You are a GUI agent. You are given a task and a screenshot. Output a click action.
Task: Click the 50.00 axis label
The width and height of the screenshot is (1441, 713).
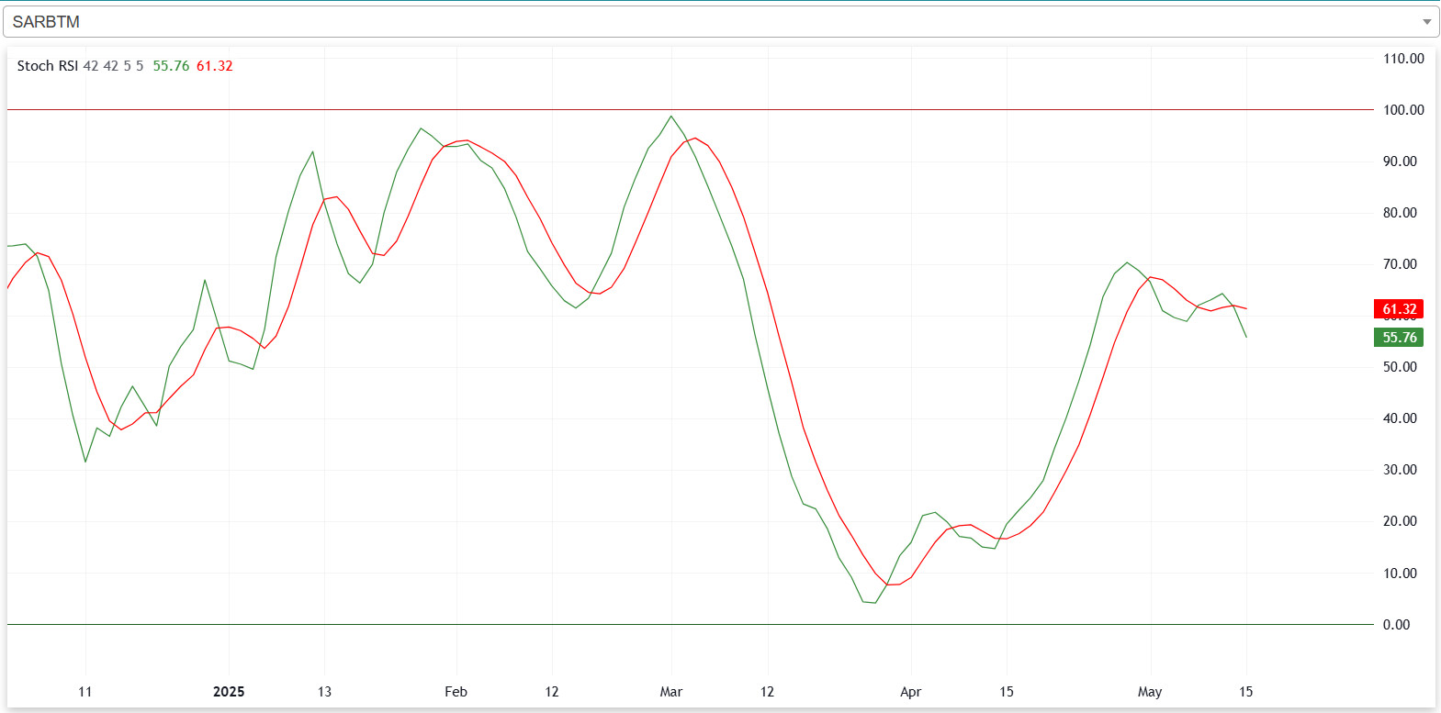pos(1400,367)
